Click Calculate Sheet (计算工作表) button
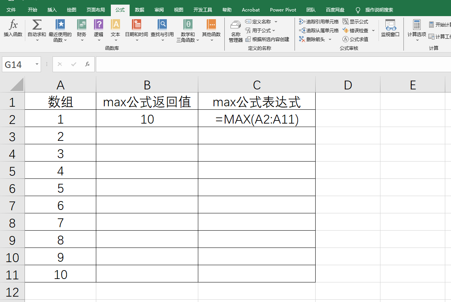This screenshot has width=451, height=302. point(439,36)
